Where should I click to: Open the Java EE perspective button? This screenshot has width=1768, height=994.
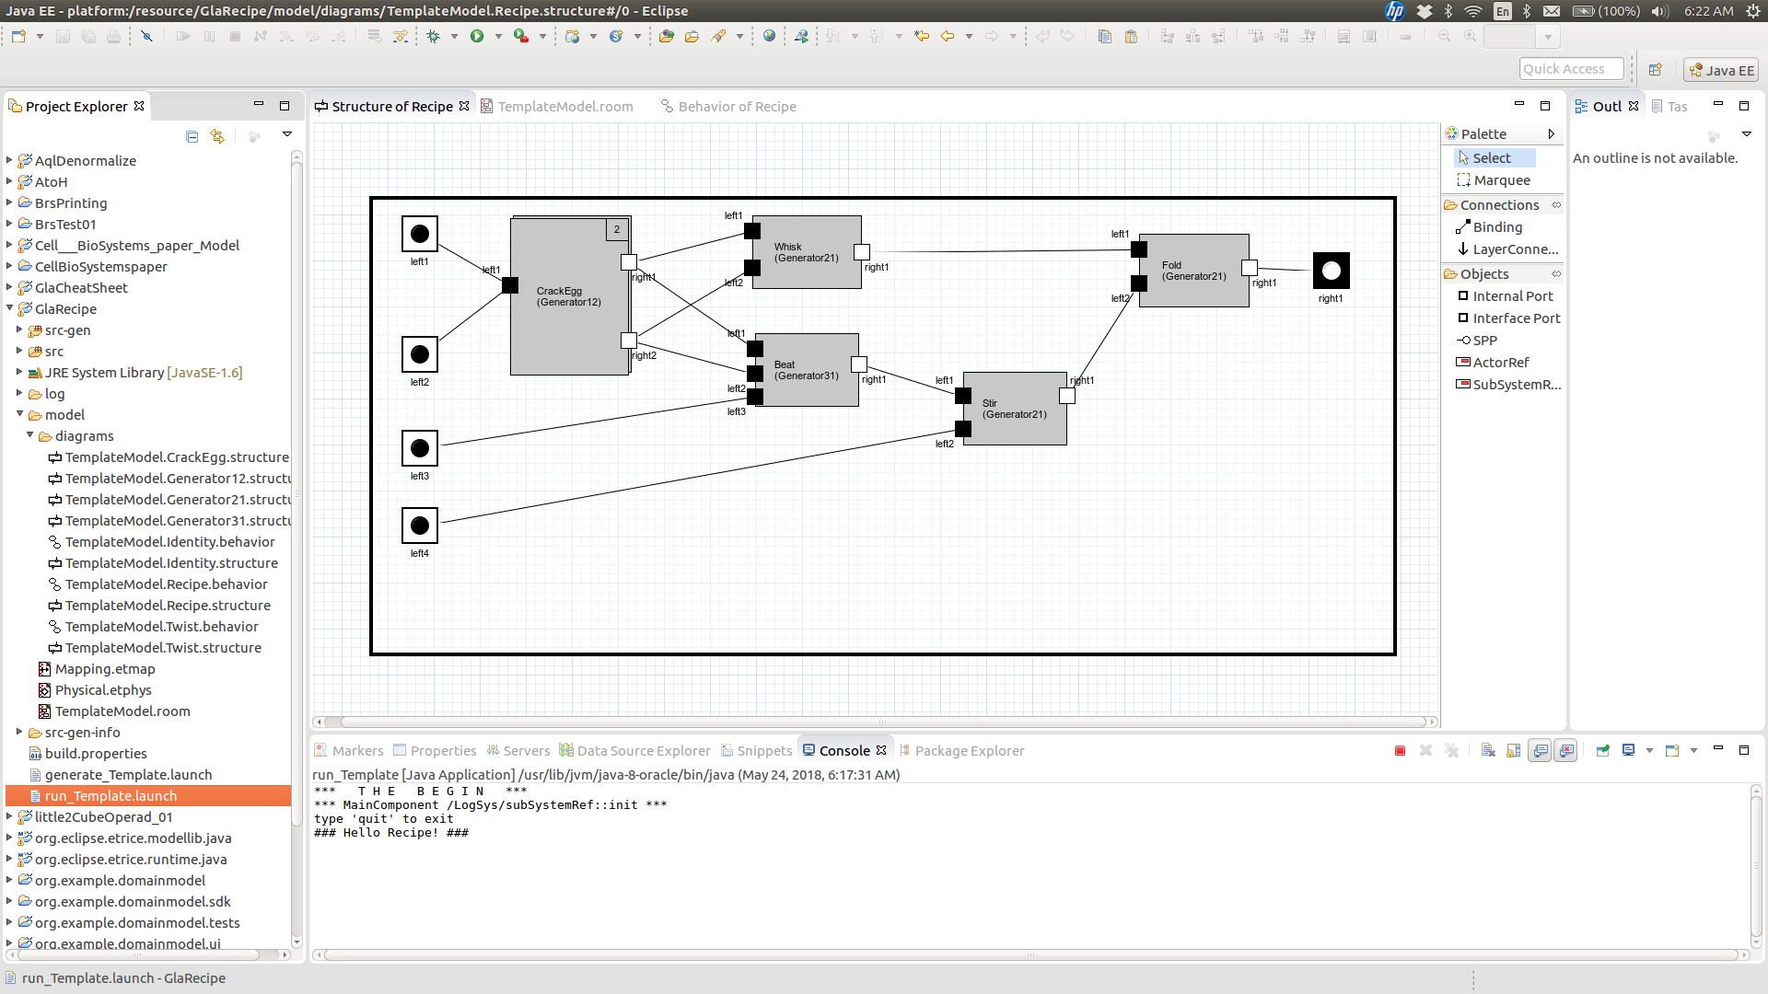pyautogui.click(x=1720, y=70)
